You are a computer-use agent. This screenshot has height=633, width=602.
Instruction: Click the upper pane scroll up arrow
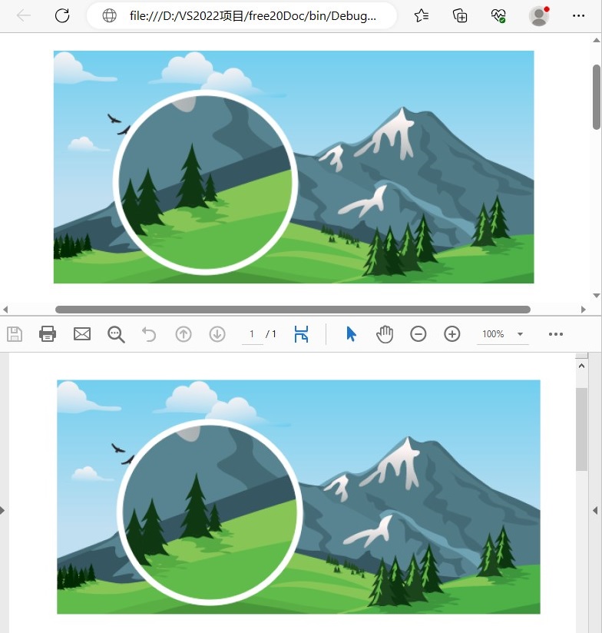[x=597, y=40]
